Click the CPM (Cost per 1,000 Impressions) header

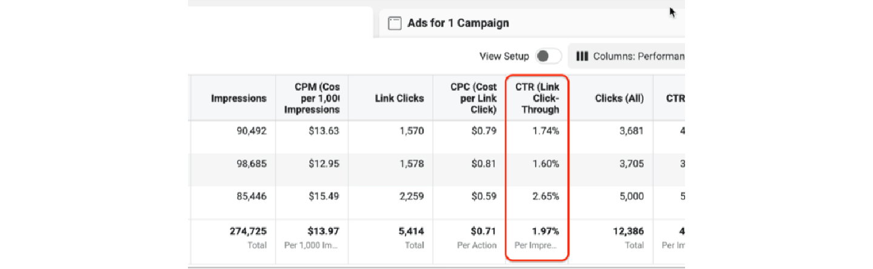coord(313,98)
